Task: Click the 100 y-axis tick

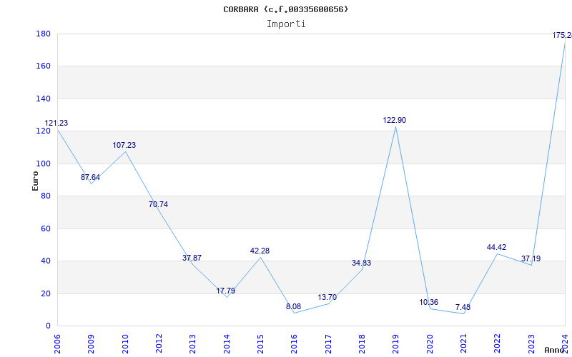Action: (x=43, y=164)
